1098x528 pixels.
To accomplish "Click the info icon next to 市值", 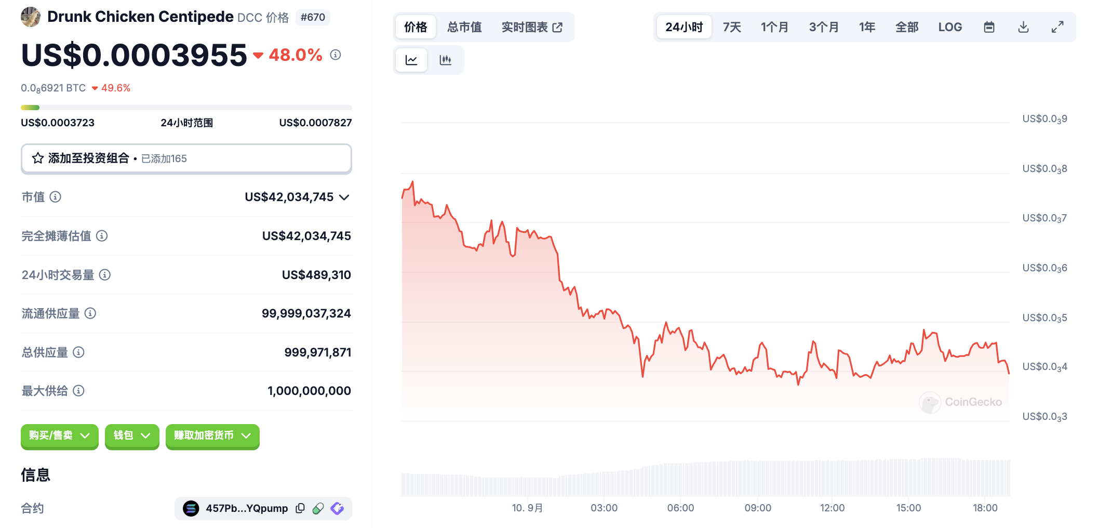I will click(56, 197).
